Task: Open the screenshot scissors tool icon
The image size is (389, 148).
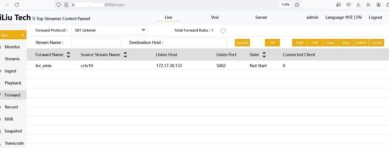Action: (339, 5)
